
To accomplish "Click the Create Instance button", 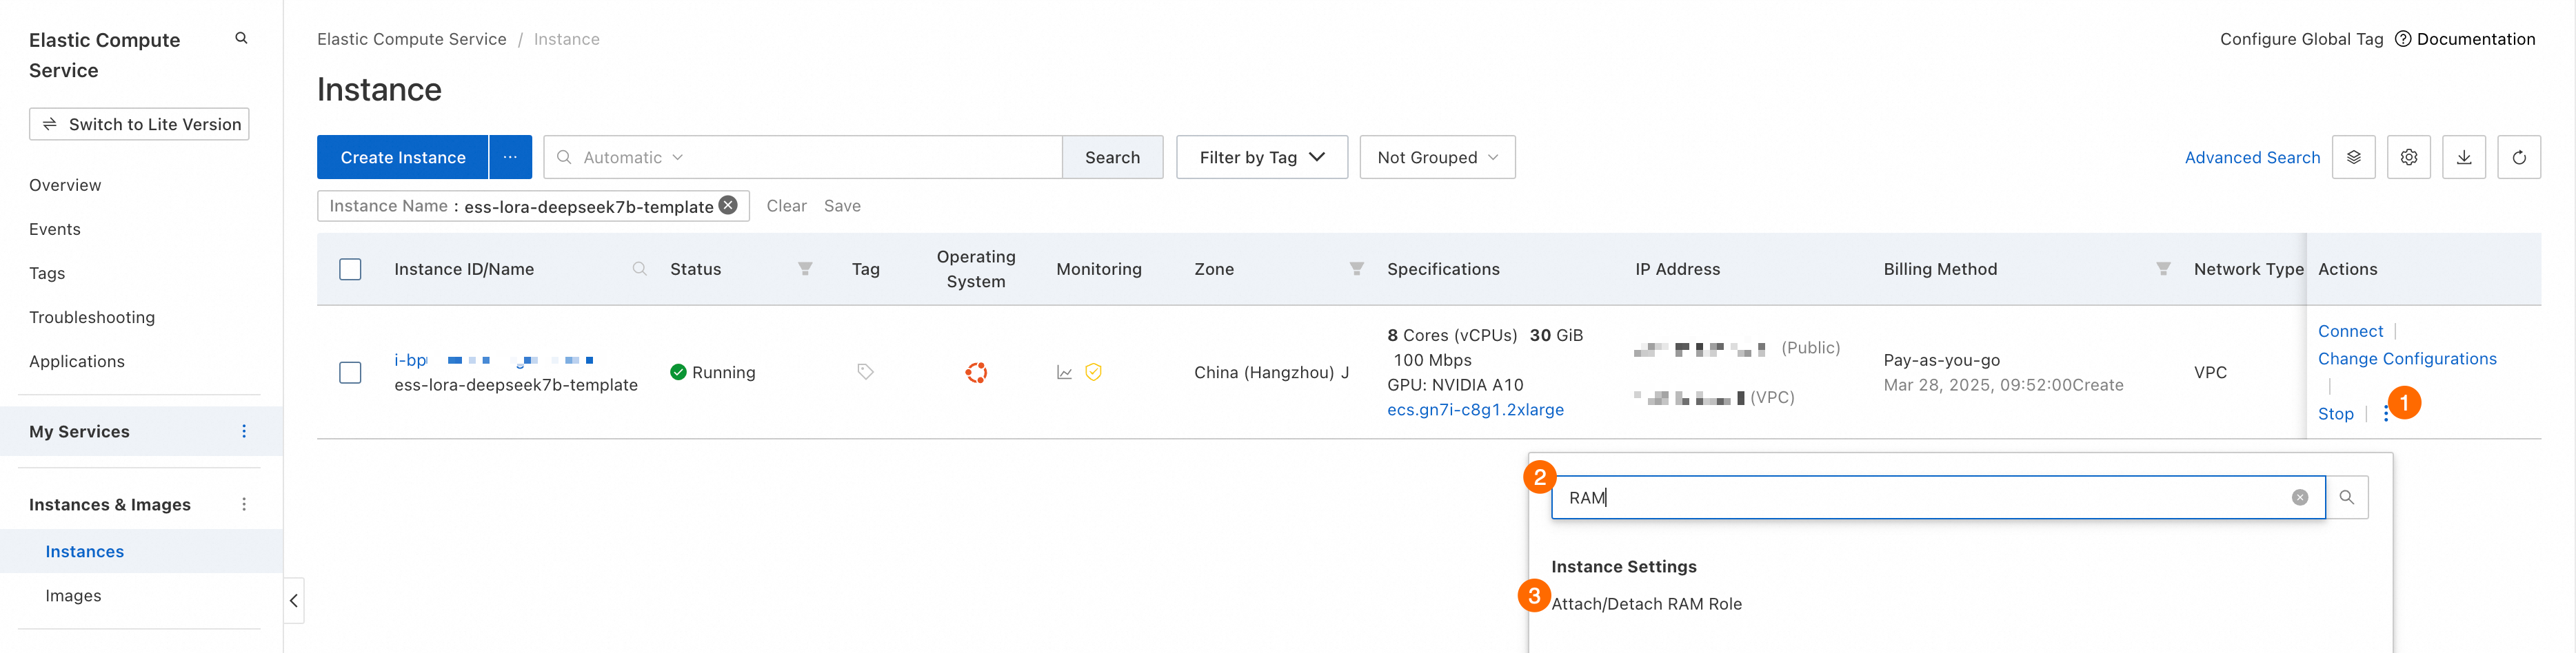I will click(402, 158).
